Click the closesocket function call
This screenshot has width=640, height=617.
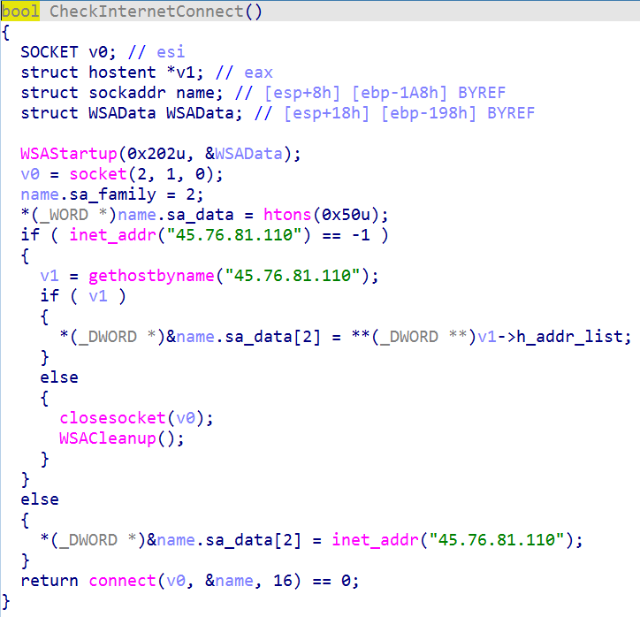pyautogui.click(x=112, y=418)
